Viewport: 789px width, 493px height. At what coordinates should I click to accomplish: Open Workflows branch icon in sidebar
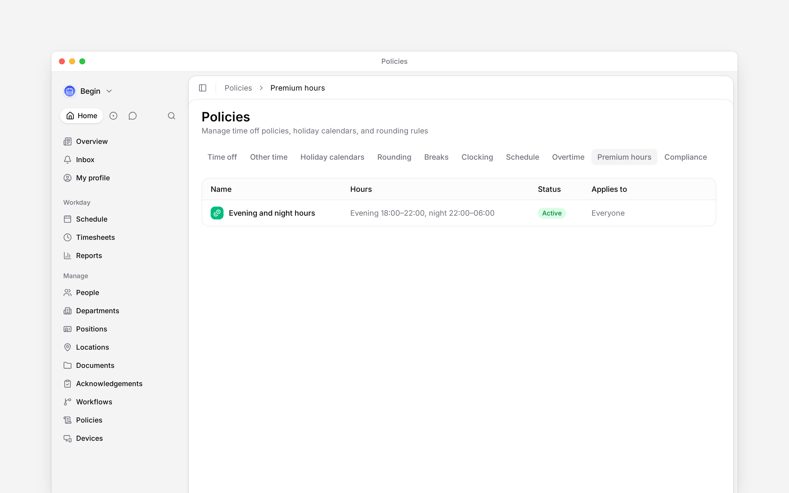68,402
